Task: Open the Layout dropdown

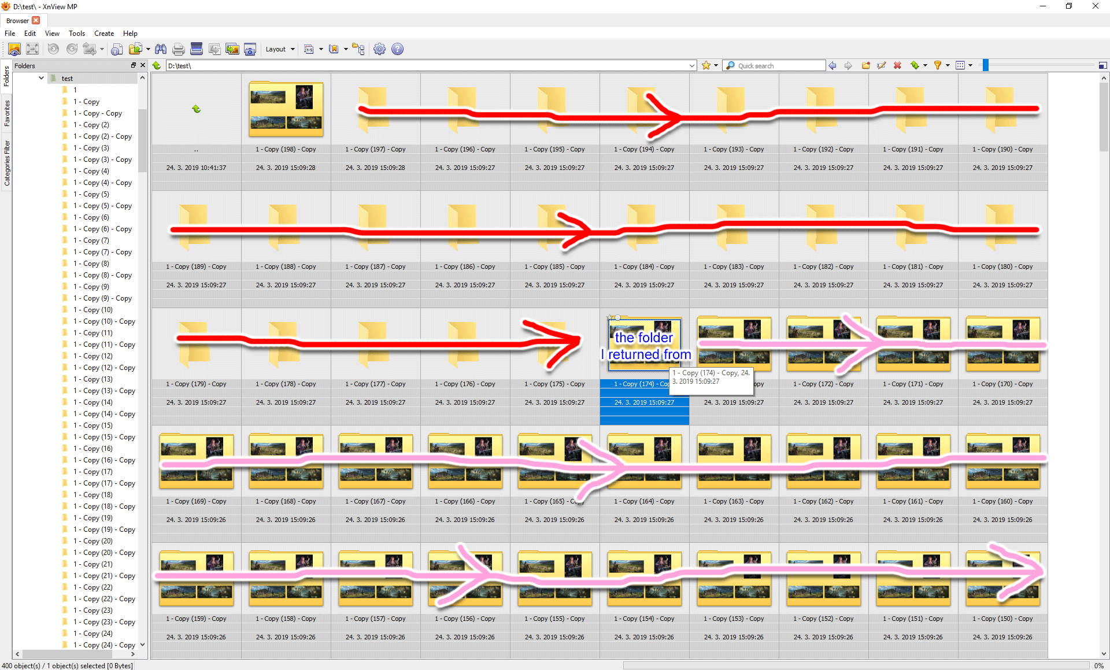Action: coord(280,49)
